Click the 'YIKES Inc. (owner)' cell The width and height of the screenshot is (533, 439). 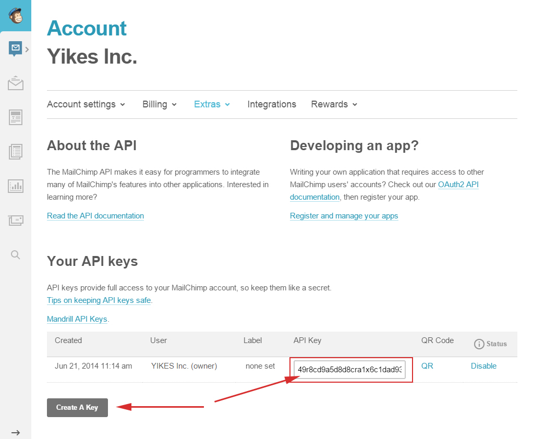(184, 366)
